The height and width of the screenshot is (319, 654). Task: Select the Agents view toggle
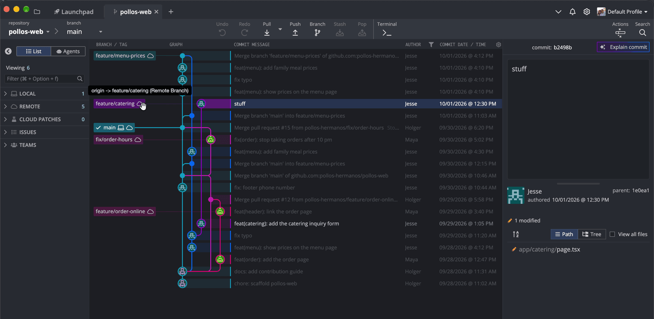click(x=68, y=51)
